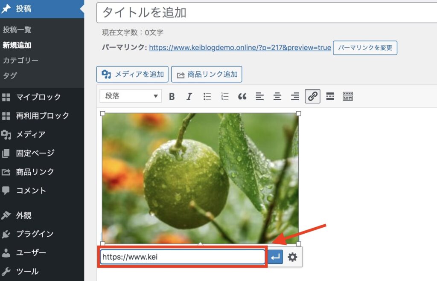Open the 投稿 menu in the sidebar
This screenshot has height=281, width=437.
(42, 9)
